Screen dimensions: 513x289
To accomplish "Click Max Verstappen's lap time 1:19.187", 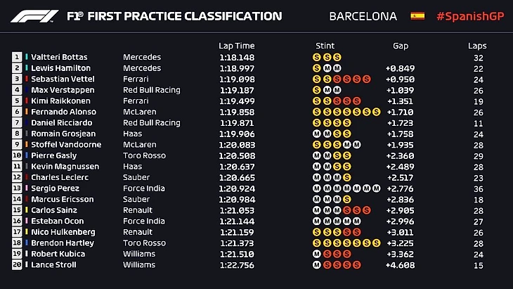I will (236, 90).
